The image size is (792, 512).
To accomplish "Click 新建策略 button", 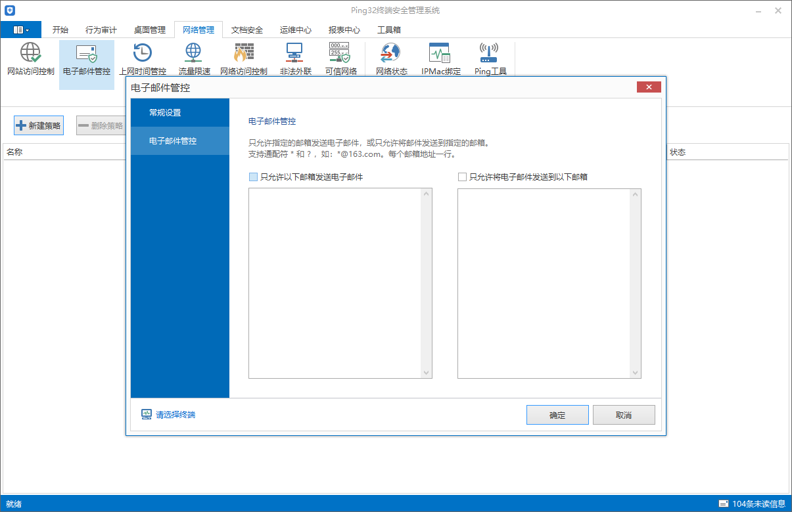I will pyautogui.click(x=39, y=125).
